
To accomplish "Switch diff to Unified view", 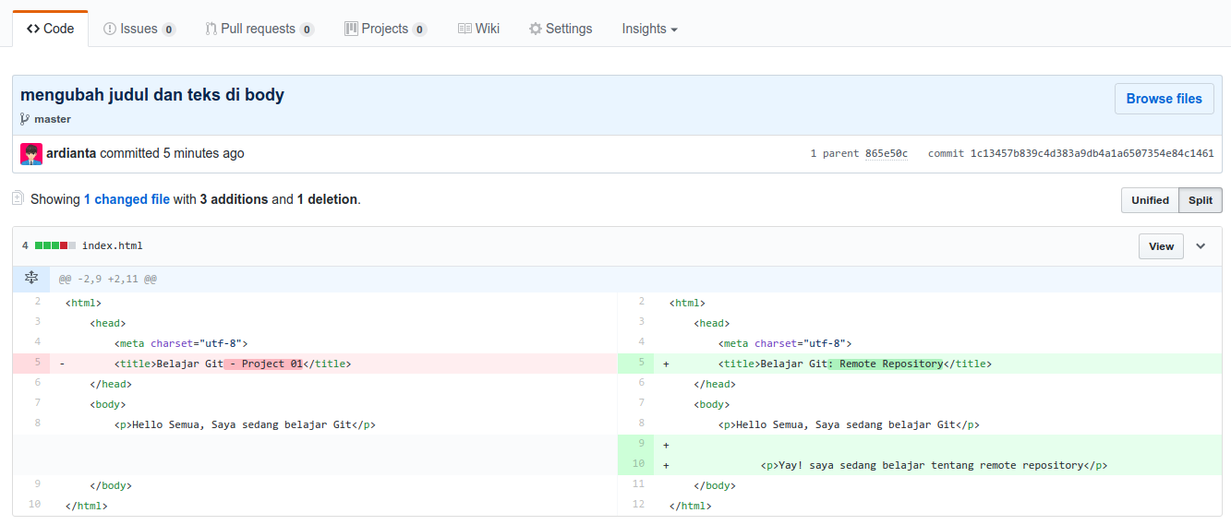I will (1150, 200).
